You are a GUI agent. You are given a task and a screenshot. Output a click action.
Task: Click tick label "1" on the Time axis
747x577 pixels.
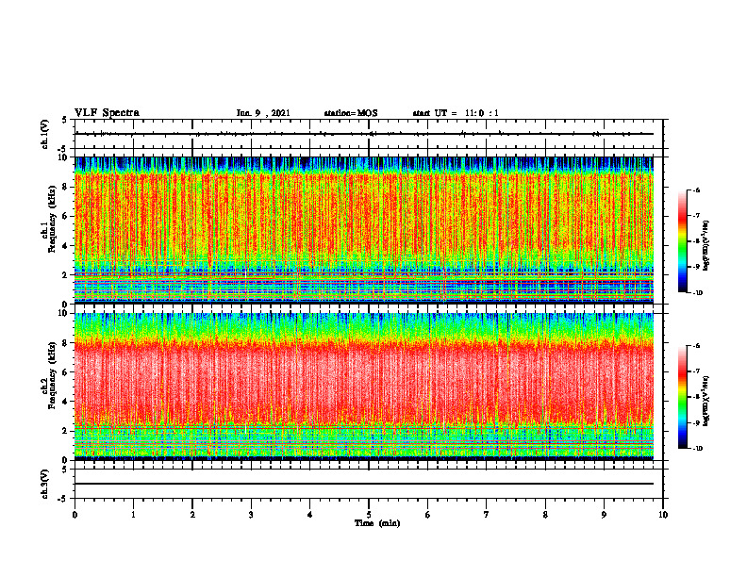point(133,515)
